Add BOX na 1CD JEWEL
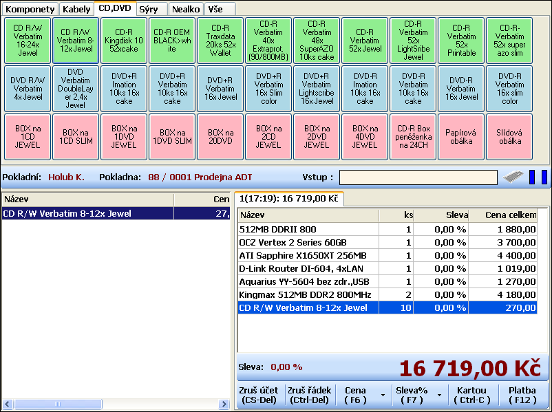 [28, 137]
